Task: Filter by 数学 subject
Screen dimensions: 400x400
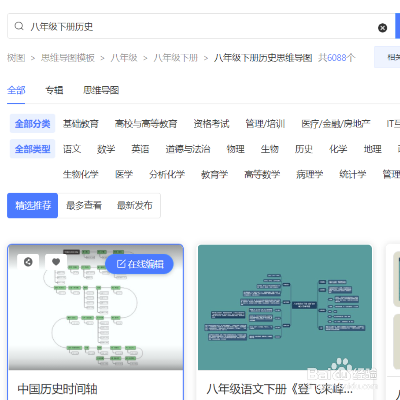Action: point(106,149)
